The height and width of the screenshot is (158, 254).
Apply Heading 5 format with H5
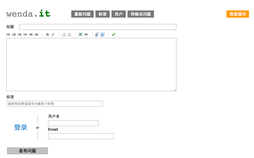point(31,34)
